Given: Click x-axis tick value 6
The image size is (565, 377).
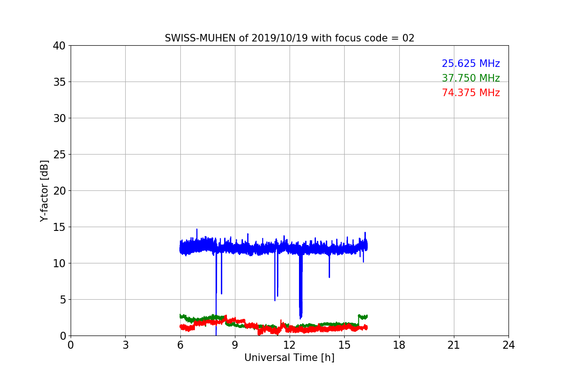Looking at the screenshot, I should click(180, 345).
